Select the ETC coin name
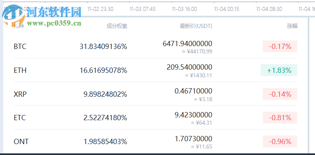 click(20, 118)
